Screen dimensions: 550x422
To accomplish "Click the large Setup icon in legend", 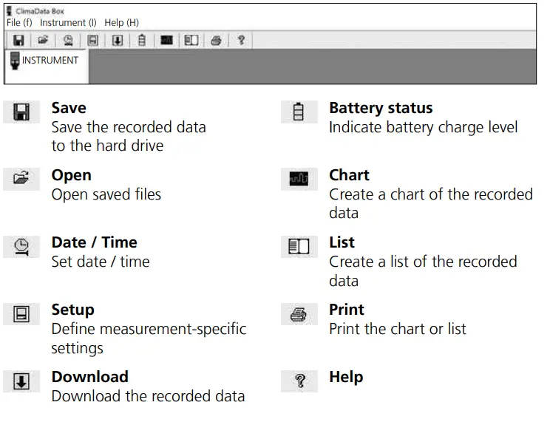I will tap(21, 313).
